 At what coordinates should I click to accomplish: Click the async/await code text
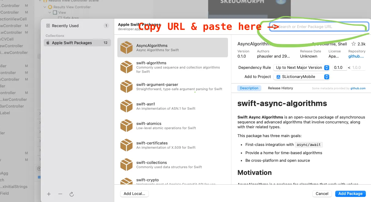click(x=309, y=145)
